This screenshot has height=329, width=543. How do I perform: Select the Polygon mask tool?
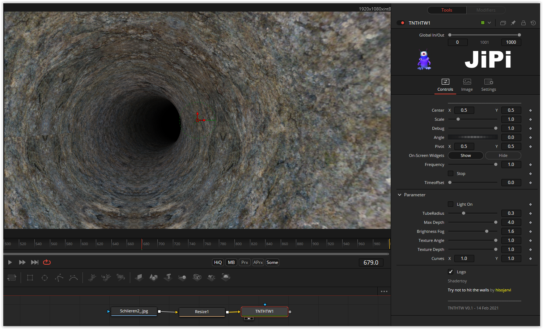(59, 278)
